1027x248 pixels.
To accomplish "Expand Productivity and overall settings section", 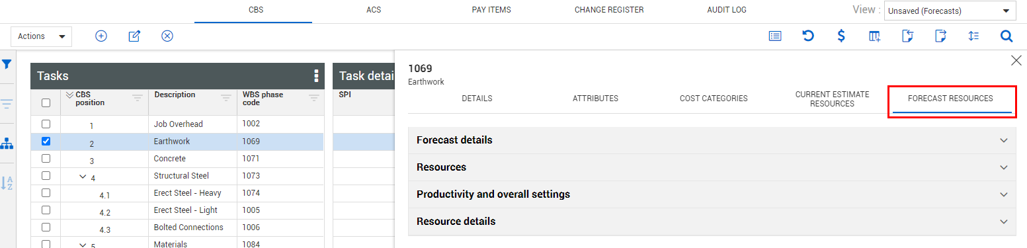I will click(712, 194).
